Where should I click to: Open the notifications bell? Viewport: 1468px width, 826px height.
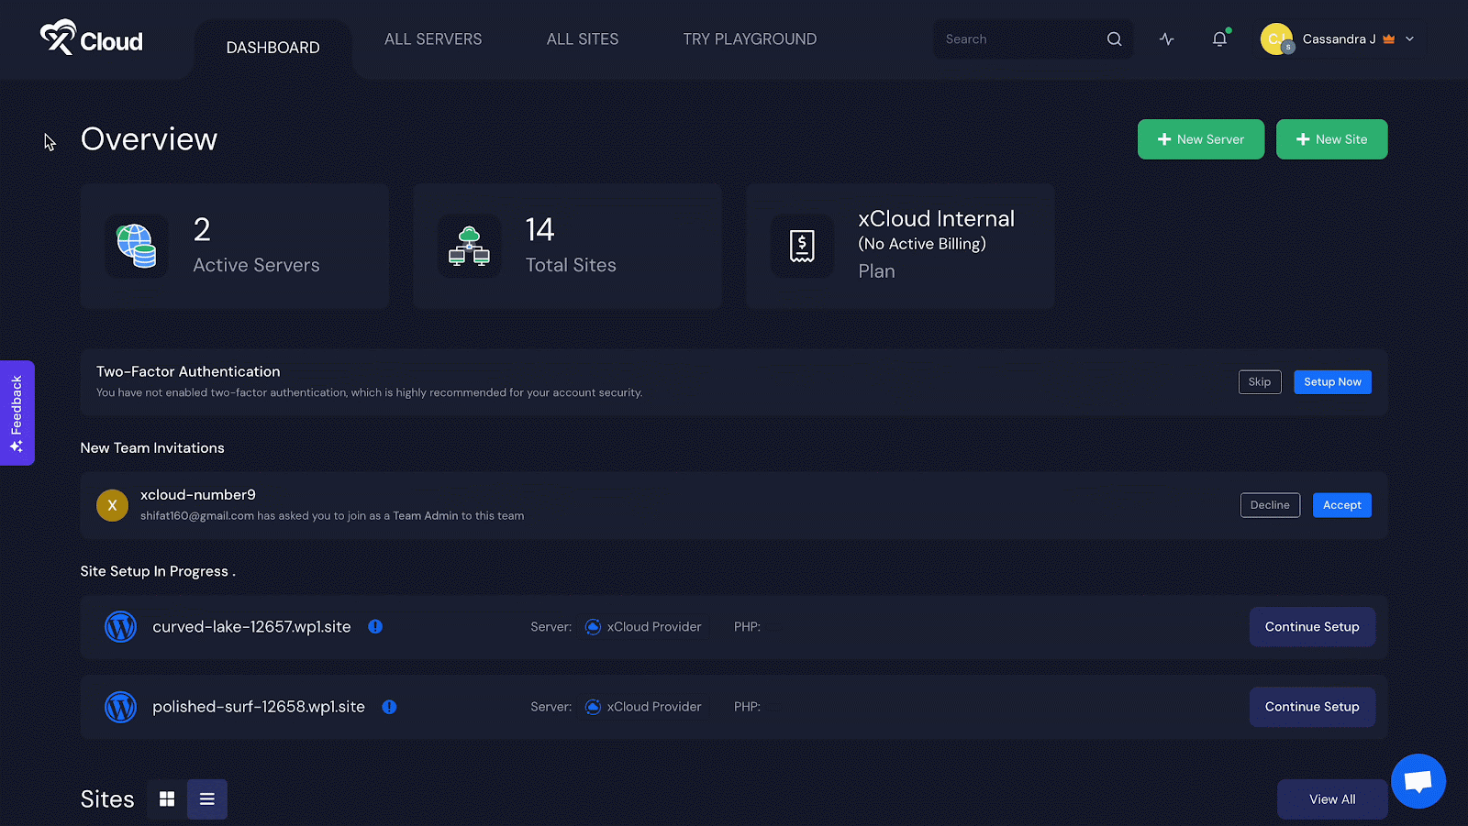click(x=1219, y=39)
